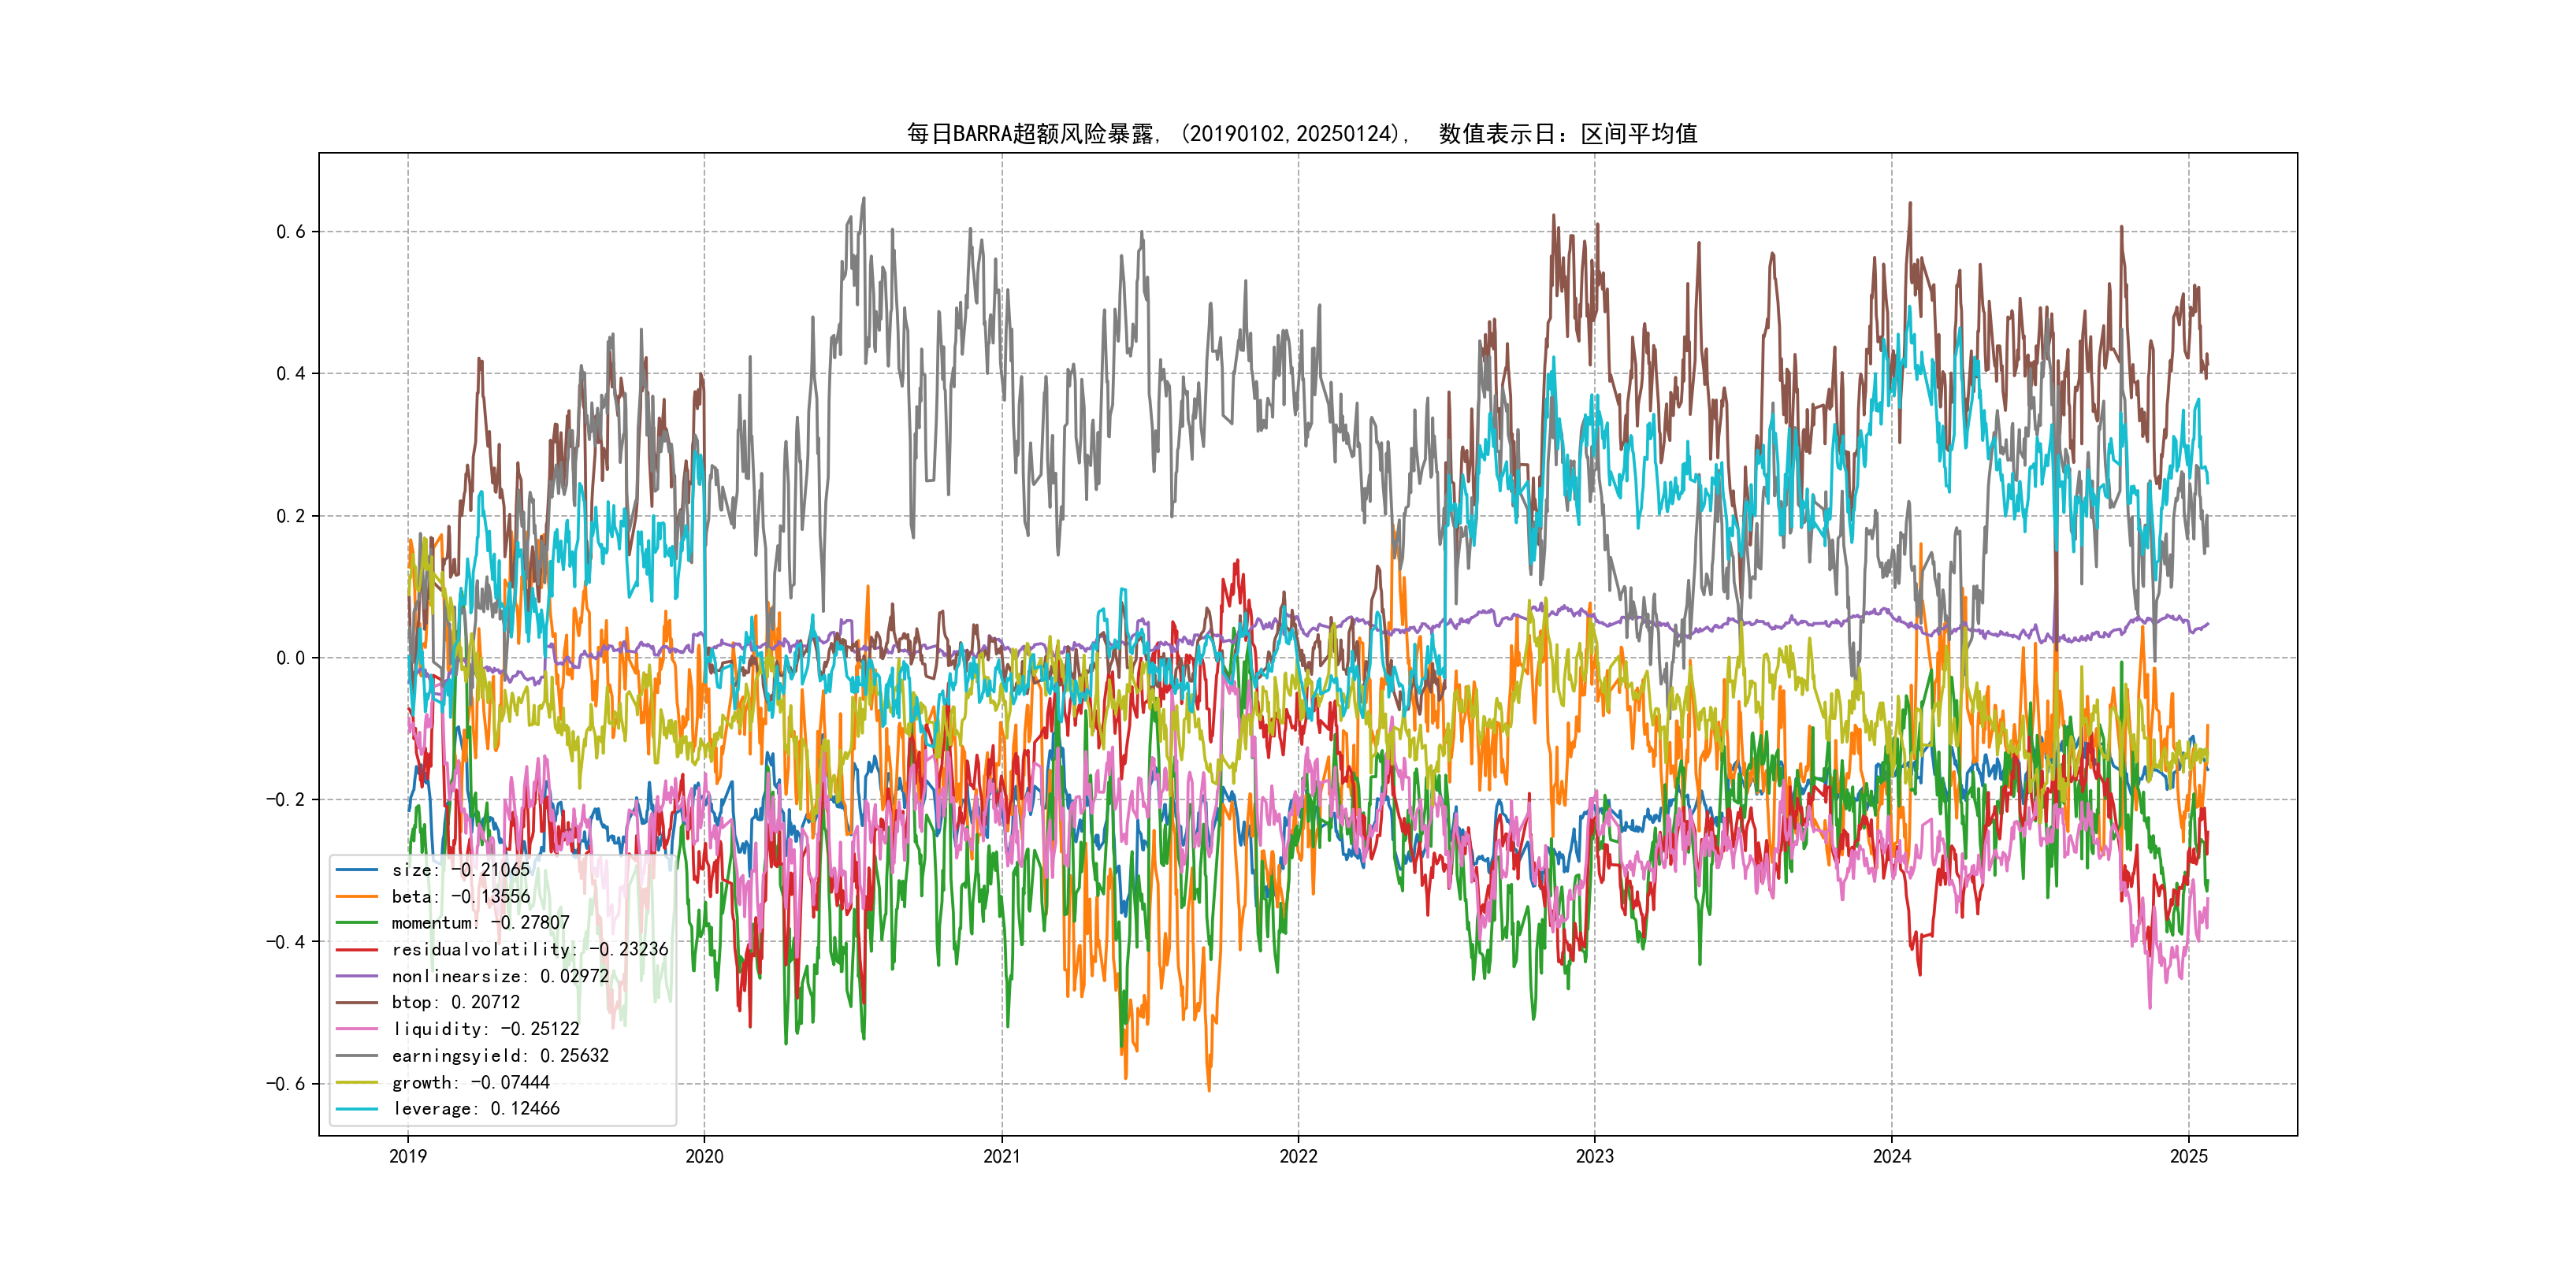Click the momentum legend entry text
The width and height of the screenshot is (2553, 1276).
pyautogui.click(x=480, y=922)
